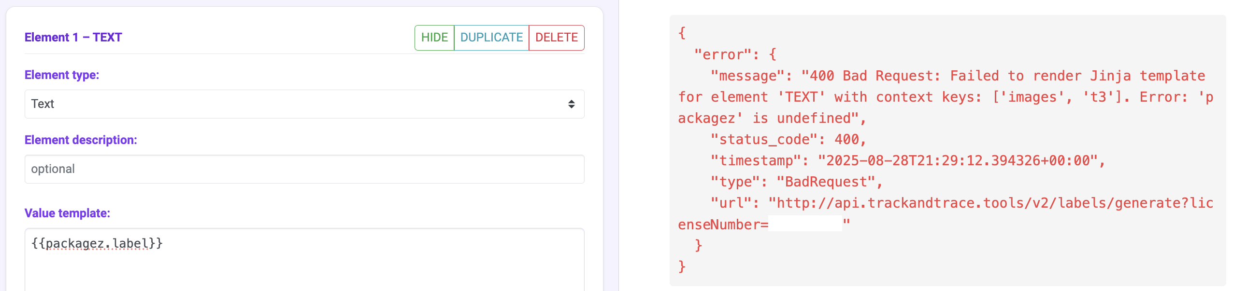This screenshot has width=1233, height=291.
Task: Delete the Element 1 TEXT block
Action: point(556,38)
